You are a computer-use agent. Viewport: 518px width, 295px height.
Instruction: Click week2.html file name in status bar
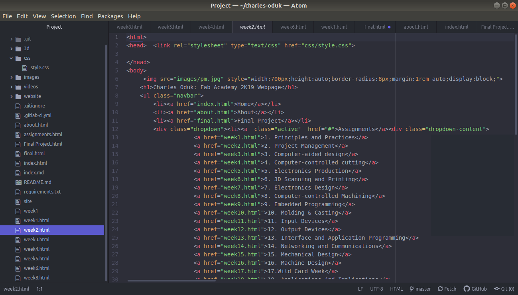tap(16, 289)
